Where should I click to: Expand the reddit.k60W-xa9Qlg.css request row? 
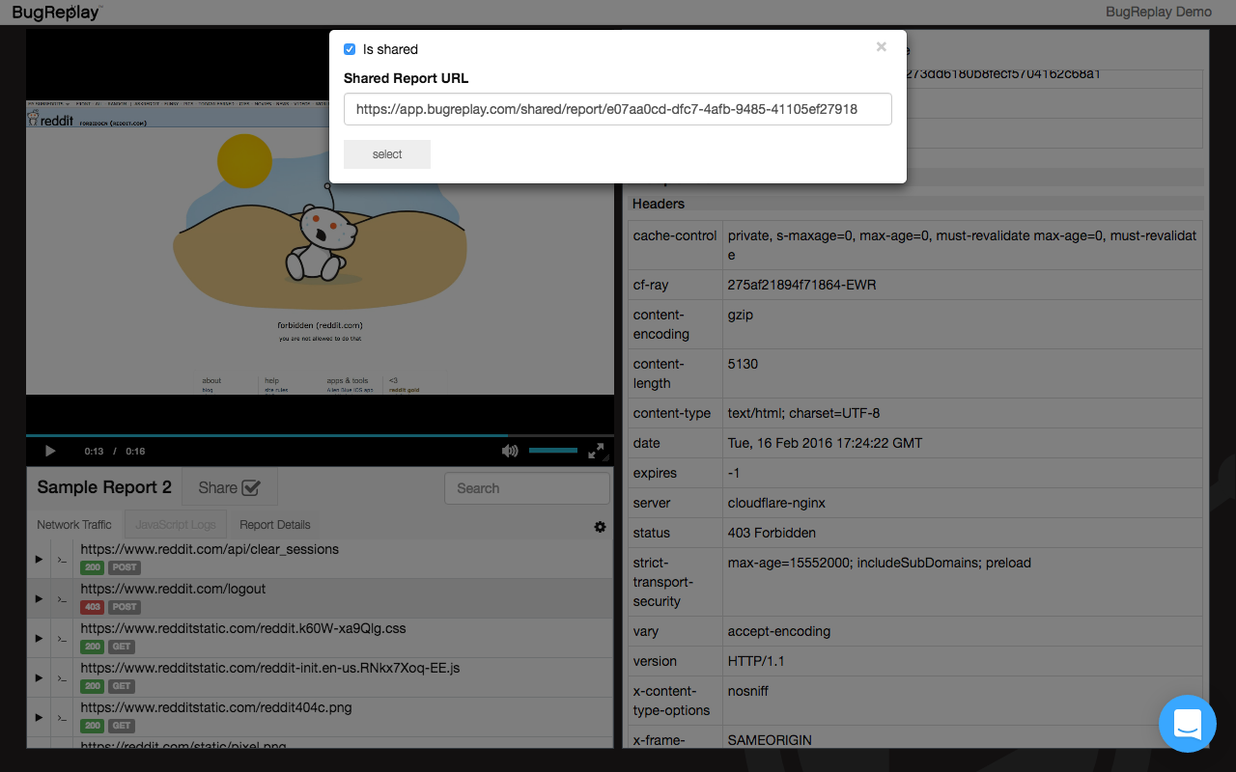pyautogui.click(x=39, y=638)
